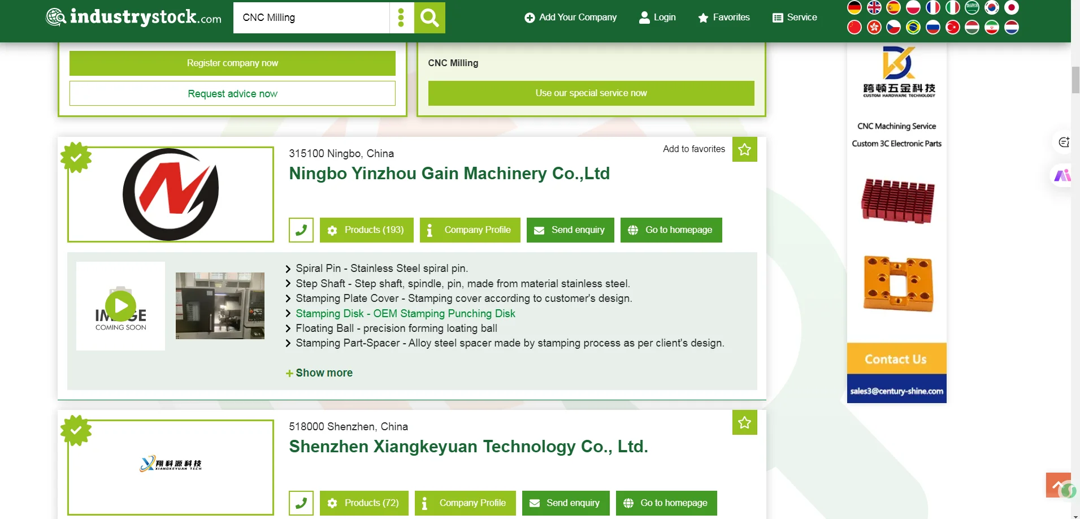
Task: Open the three-dot search options
Action: pyautogui.click(x=401, y=18)
